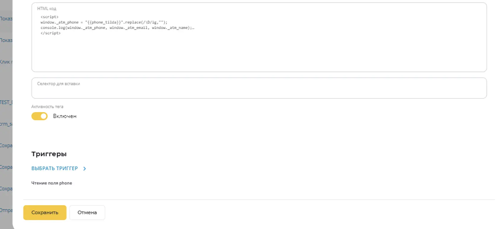
Task: Select the trigger text Чтение поля phone
Action: click(52, 183)
